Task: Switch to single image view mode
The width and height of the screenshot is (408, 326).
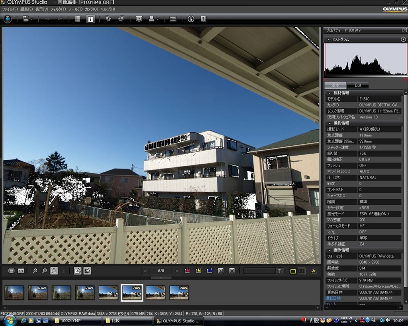Action: tap(293, 271)
